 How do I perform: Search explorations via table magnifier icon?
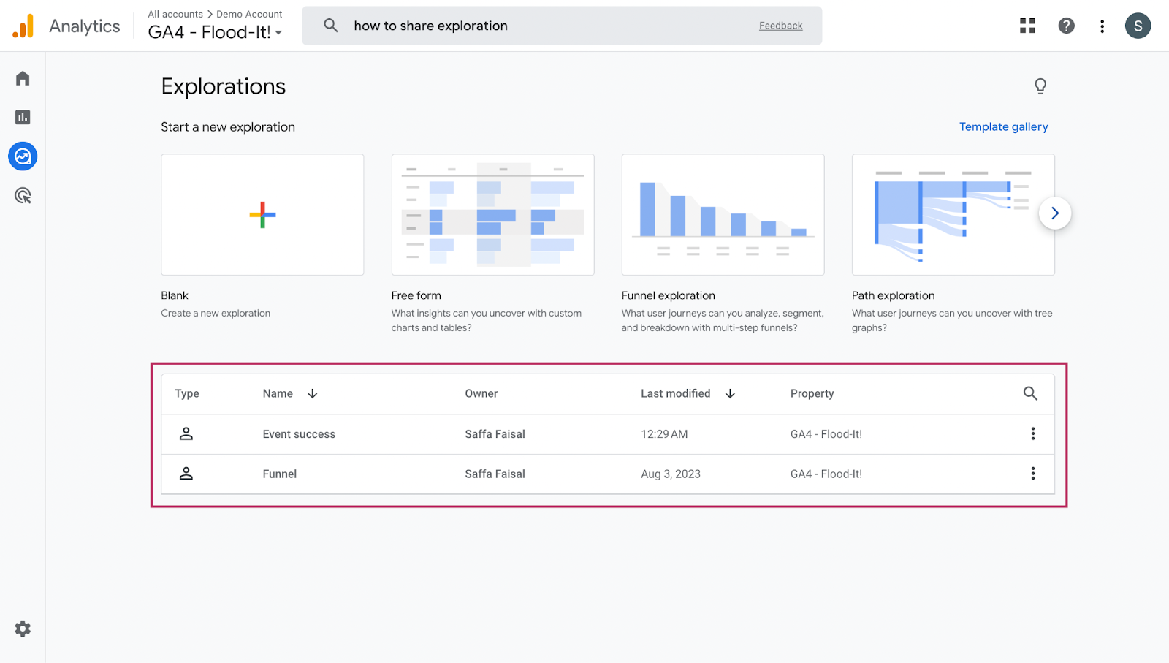point(1030,393)
